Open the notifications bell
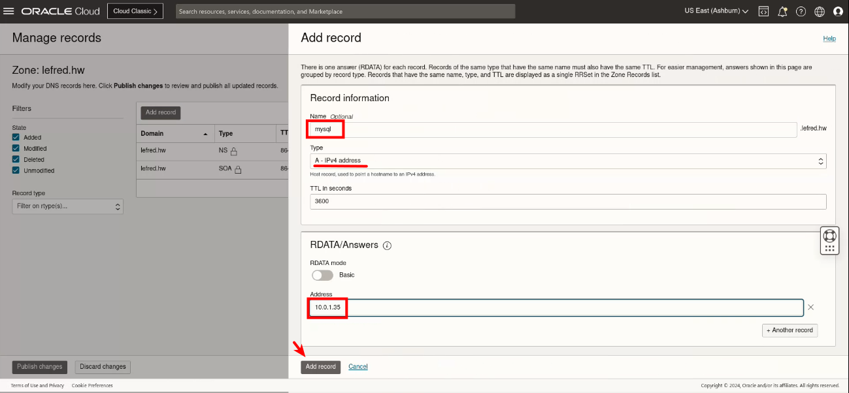The height and width of the screenshot is (393, 849). point(782,11)
